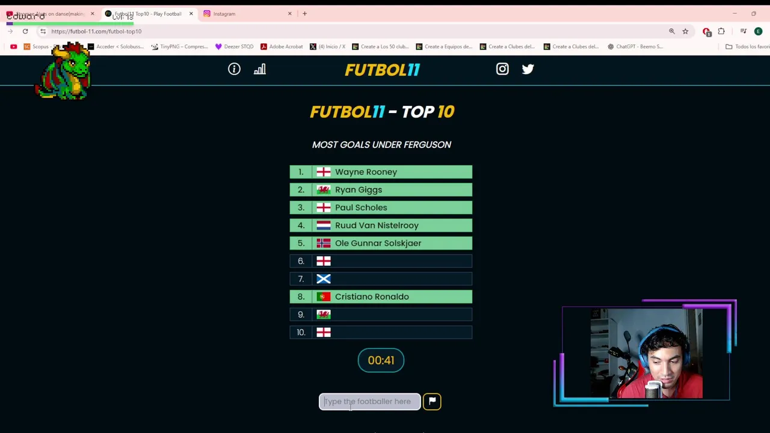This screenshot has width=770, height=433.
Task: Click the pixel dragon mascot overlay
Action: click(63, 71)
